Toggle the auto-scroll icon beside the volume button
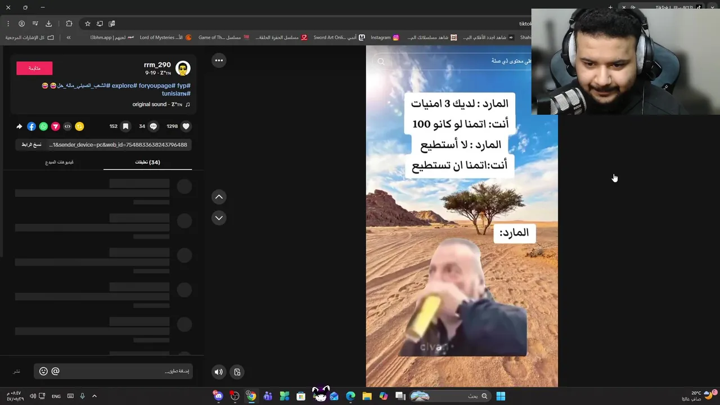The image size is (720, 405). (237, 372)
